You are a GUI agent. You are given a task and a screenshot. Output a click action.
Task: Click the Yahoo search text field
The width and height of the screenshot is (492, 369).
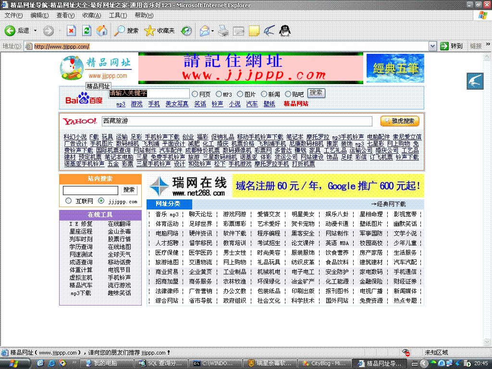(236, 121)
